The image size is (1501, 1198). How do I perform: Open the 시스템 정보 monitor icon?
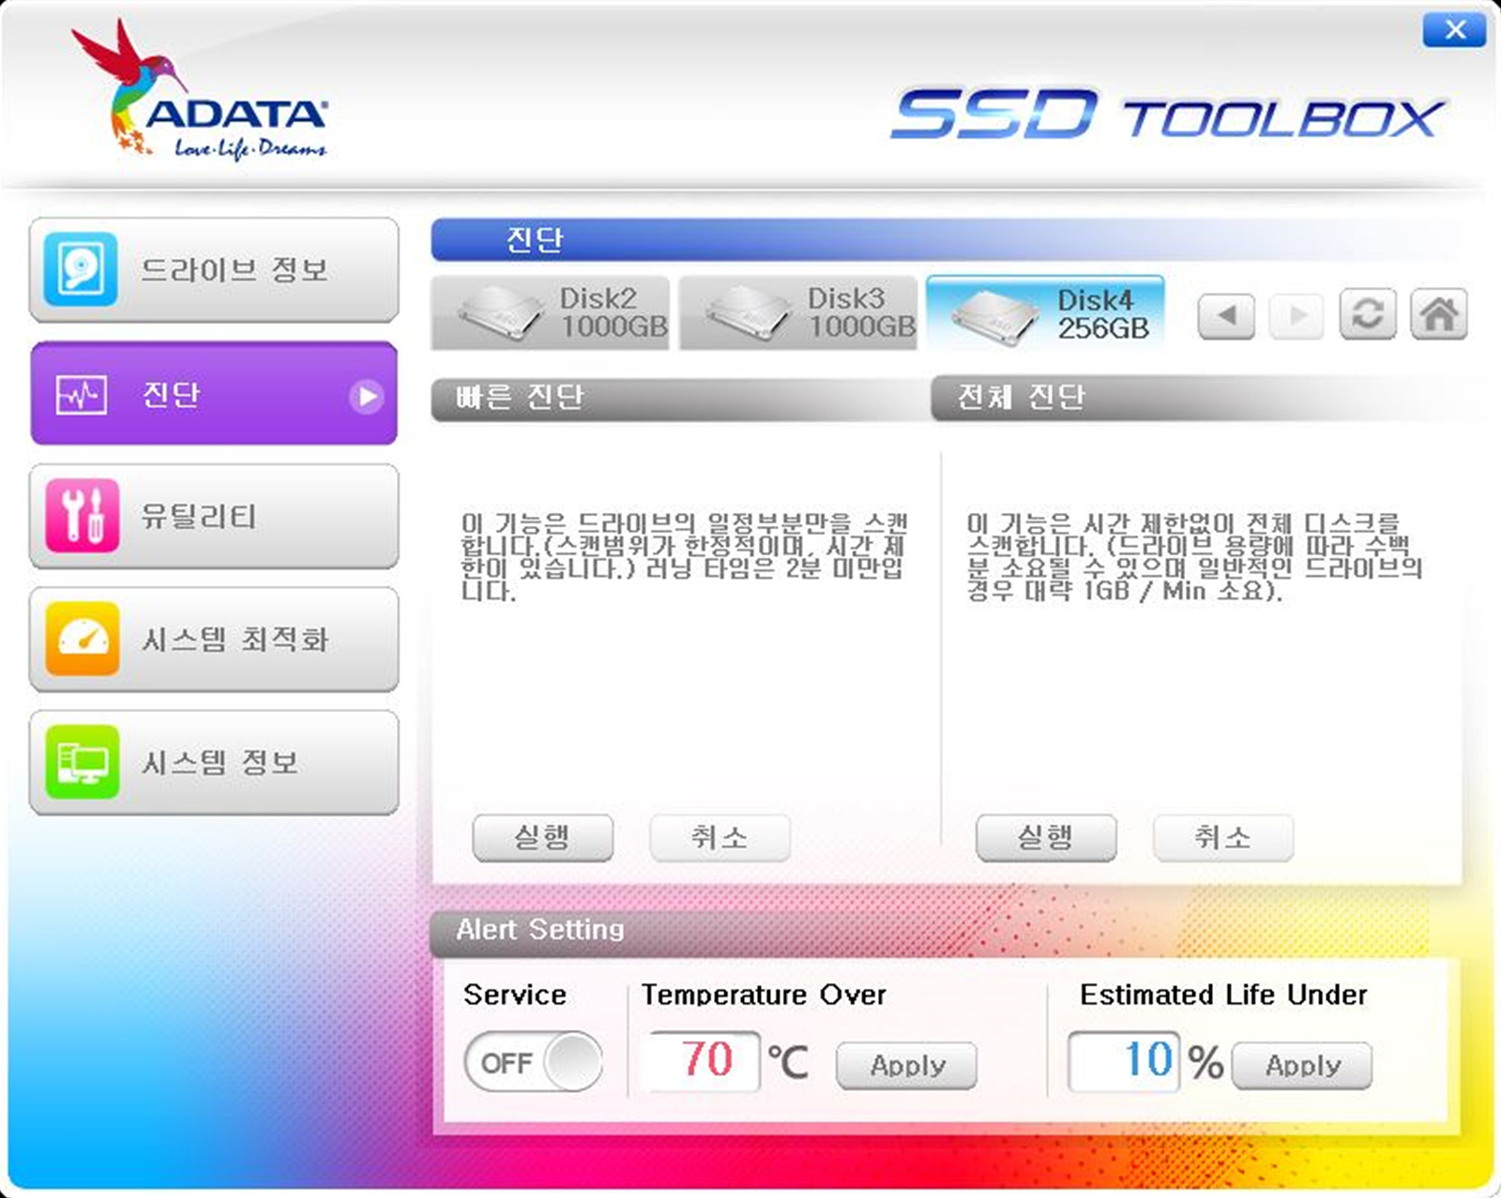tap(80, 762)
